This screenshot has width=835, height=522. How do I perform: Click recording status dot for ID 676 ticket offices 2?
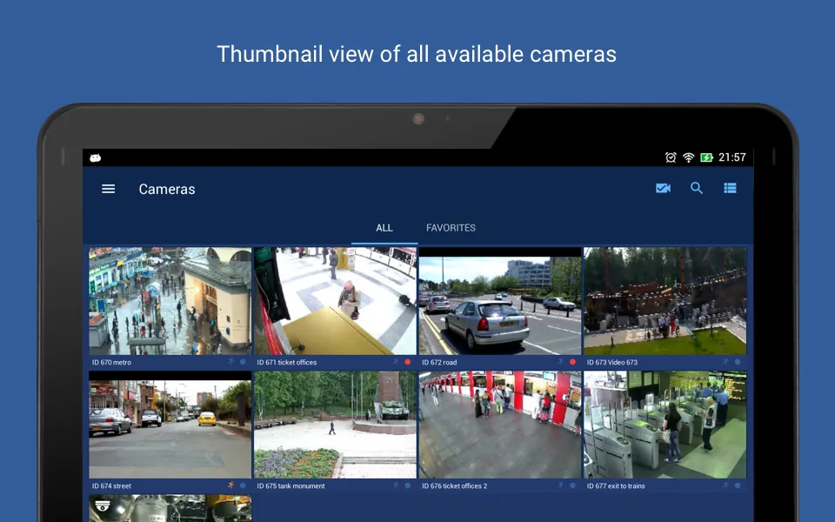[x=573, y=485]
